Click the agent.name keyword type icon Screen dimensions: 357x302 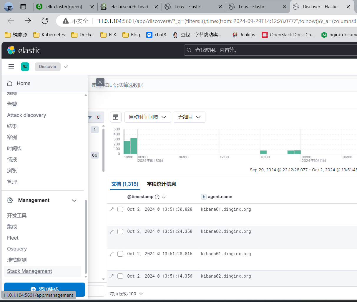point(204,197)
